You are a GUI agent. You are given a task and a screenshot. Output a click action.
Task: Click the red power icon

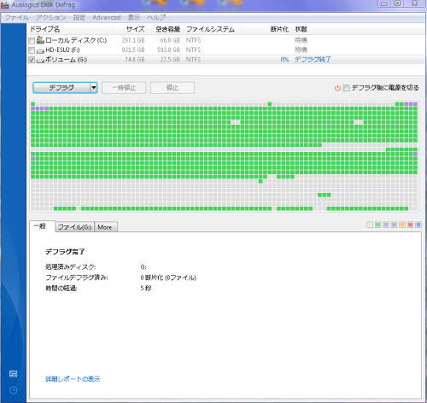[x=337, y=88]
